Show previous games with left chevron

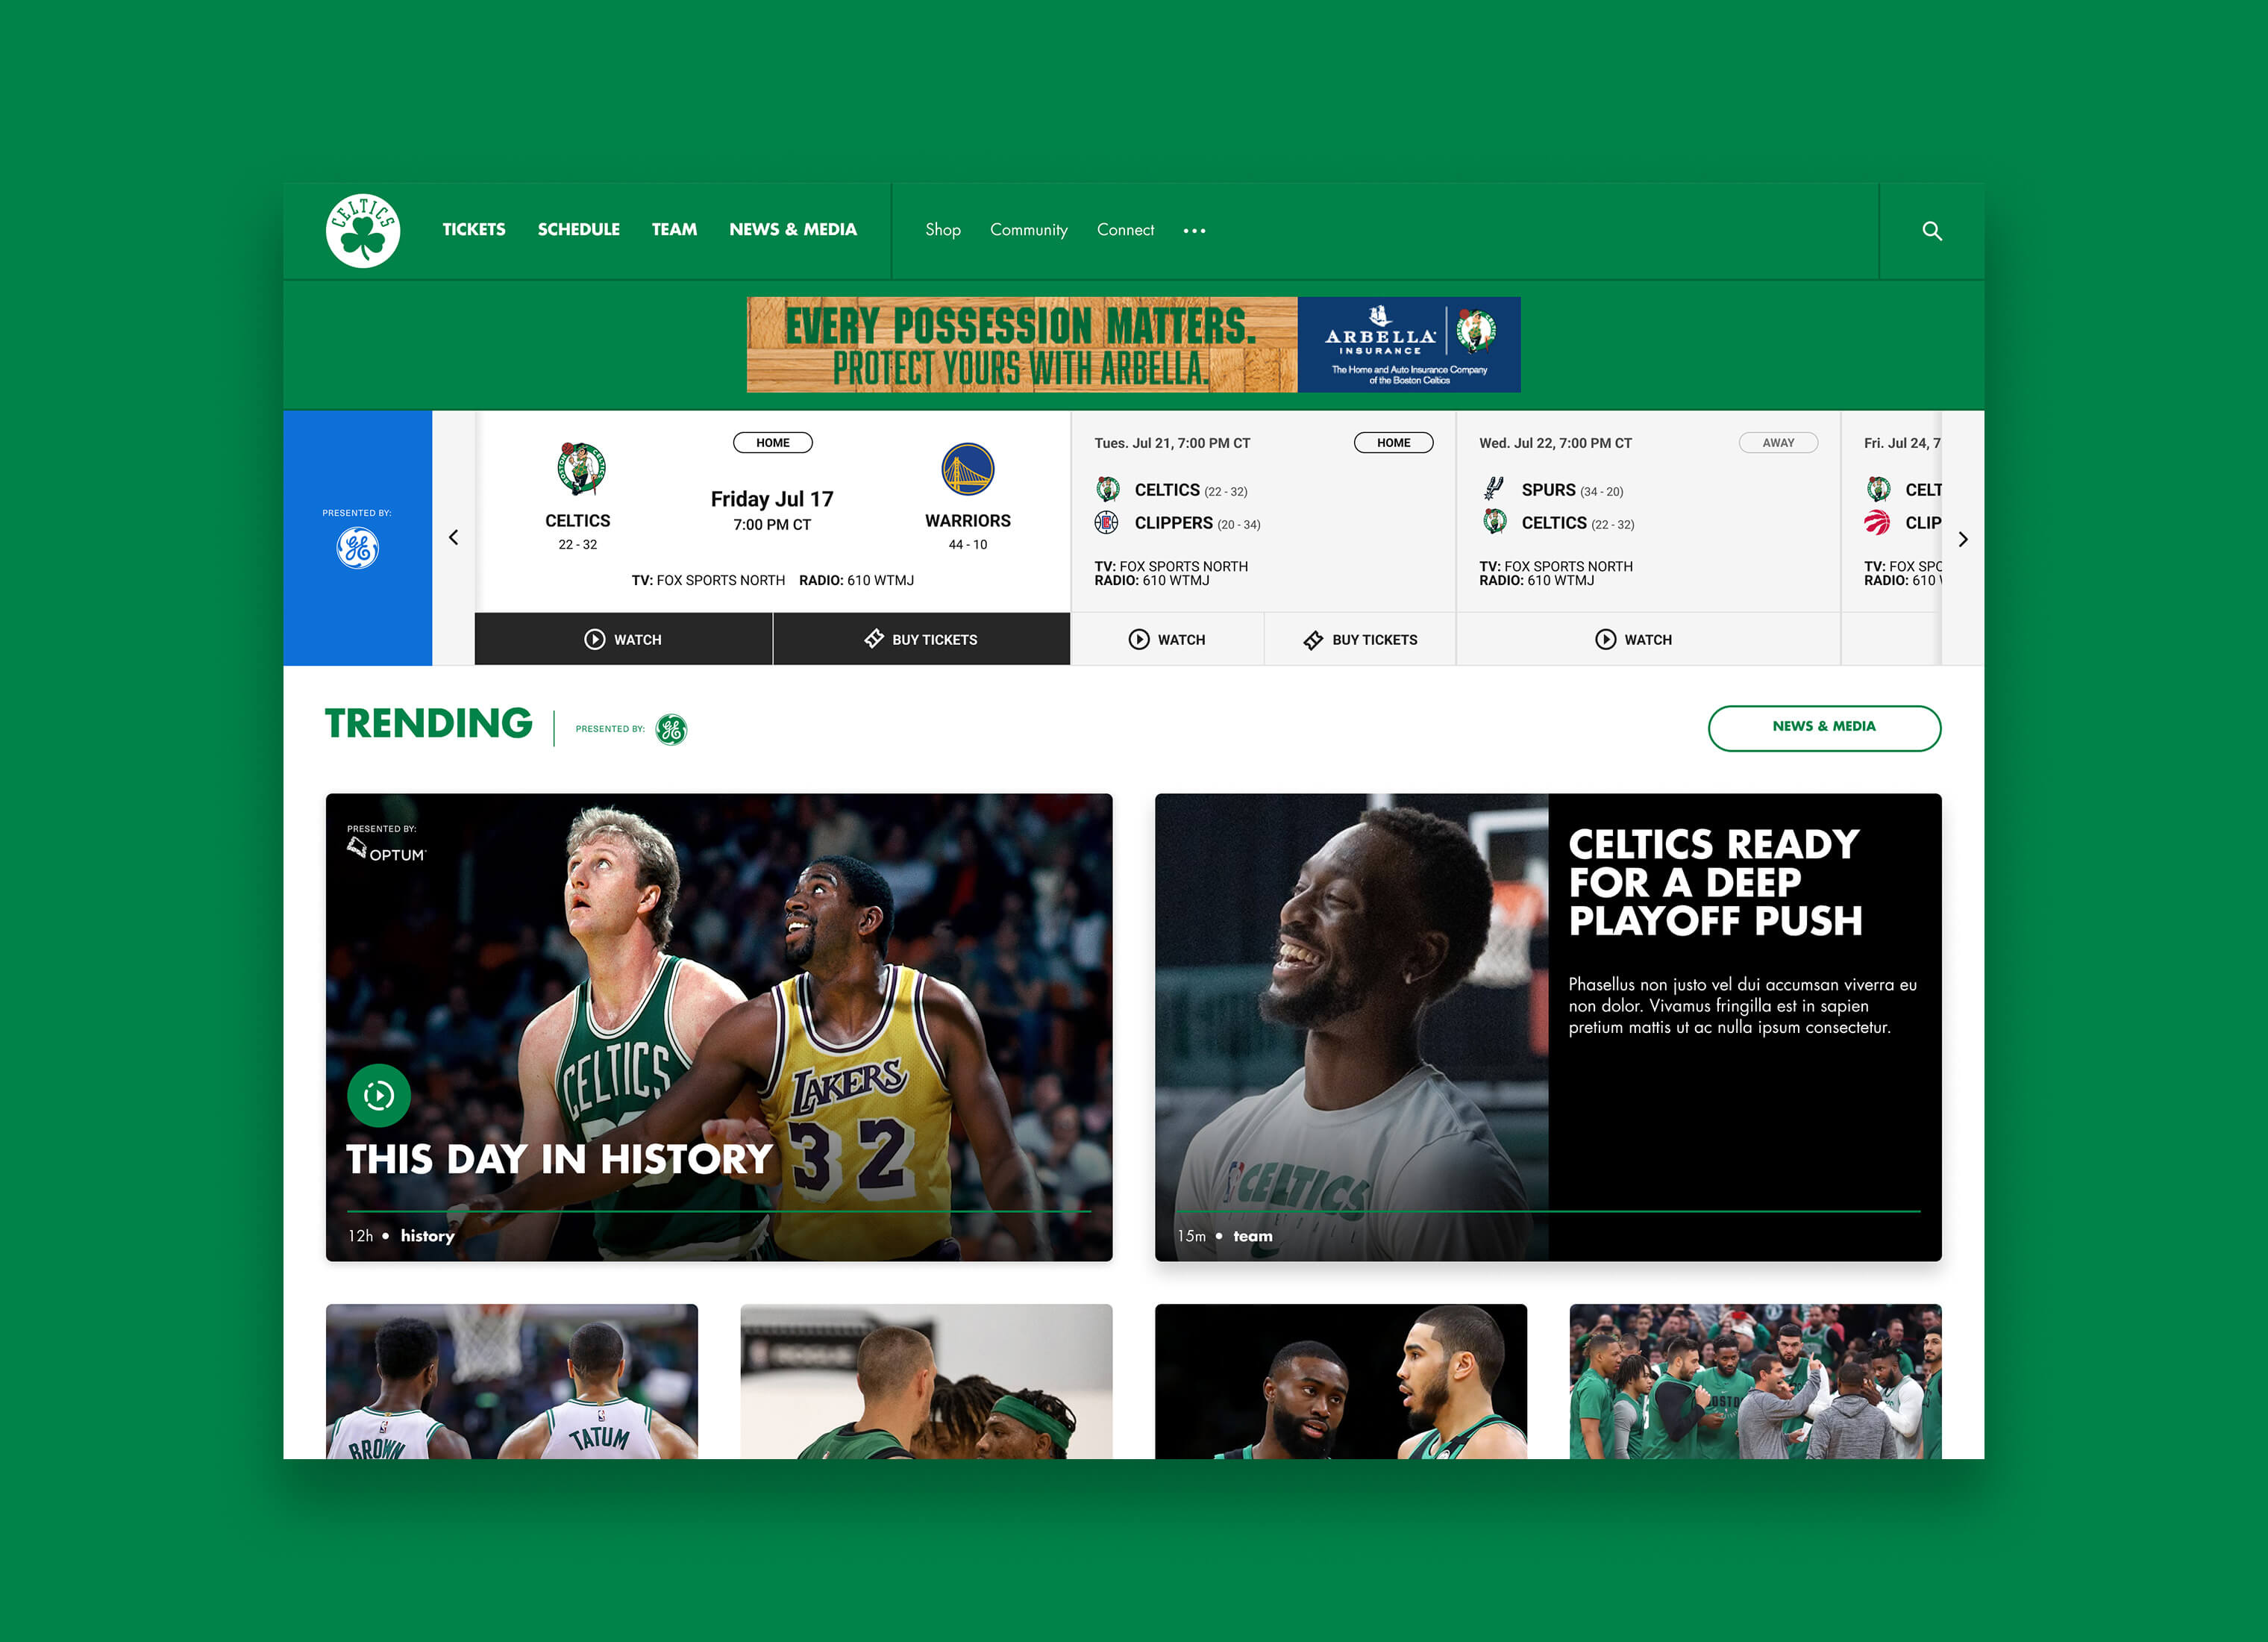454,538
